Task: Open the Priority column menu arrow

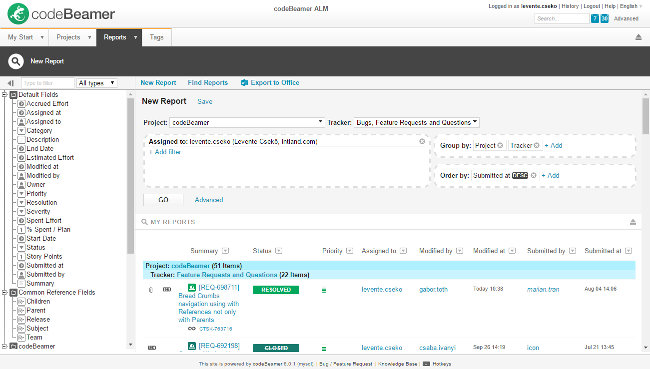Action: tap(350, 251)
